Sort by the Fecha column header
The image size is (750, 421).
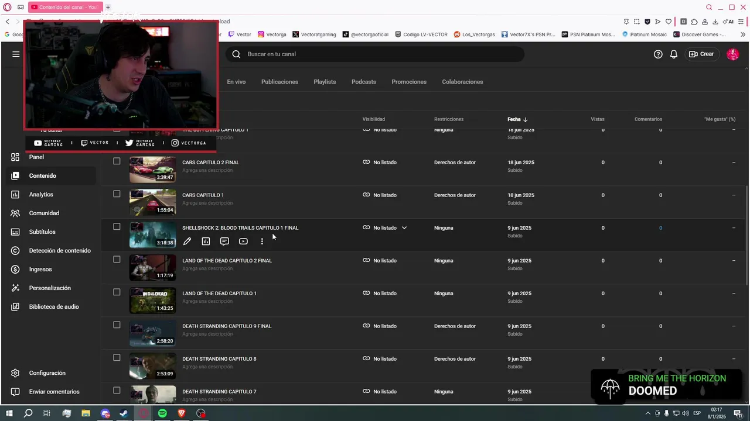click(x=517, y=119)
